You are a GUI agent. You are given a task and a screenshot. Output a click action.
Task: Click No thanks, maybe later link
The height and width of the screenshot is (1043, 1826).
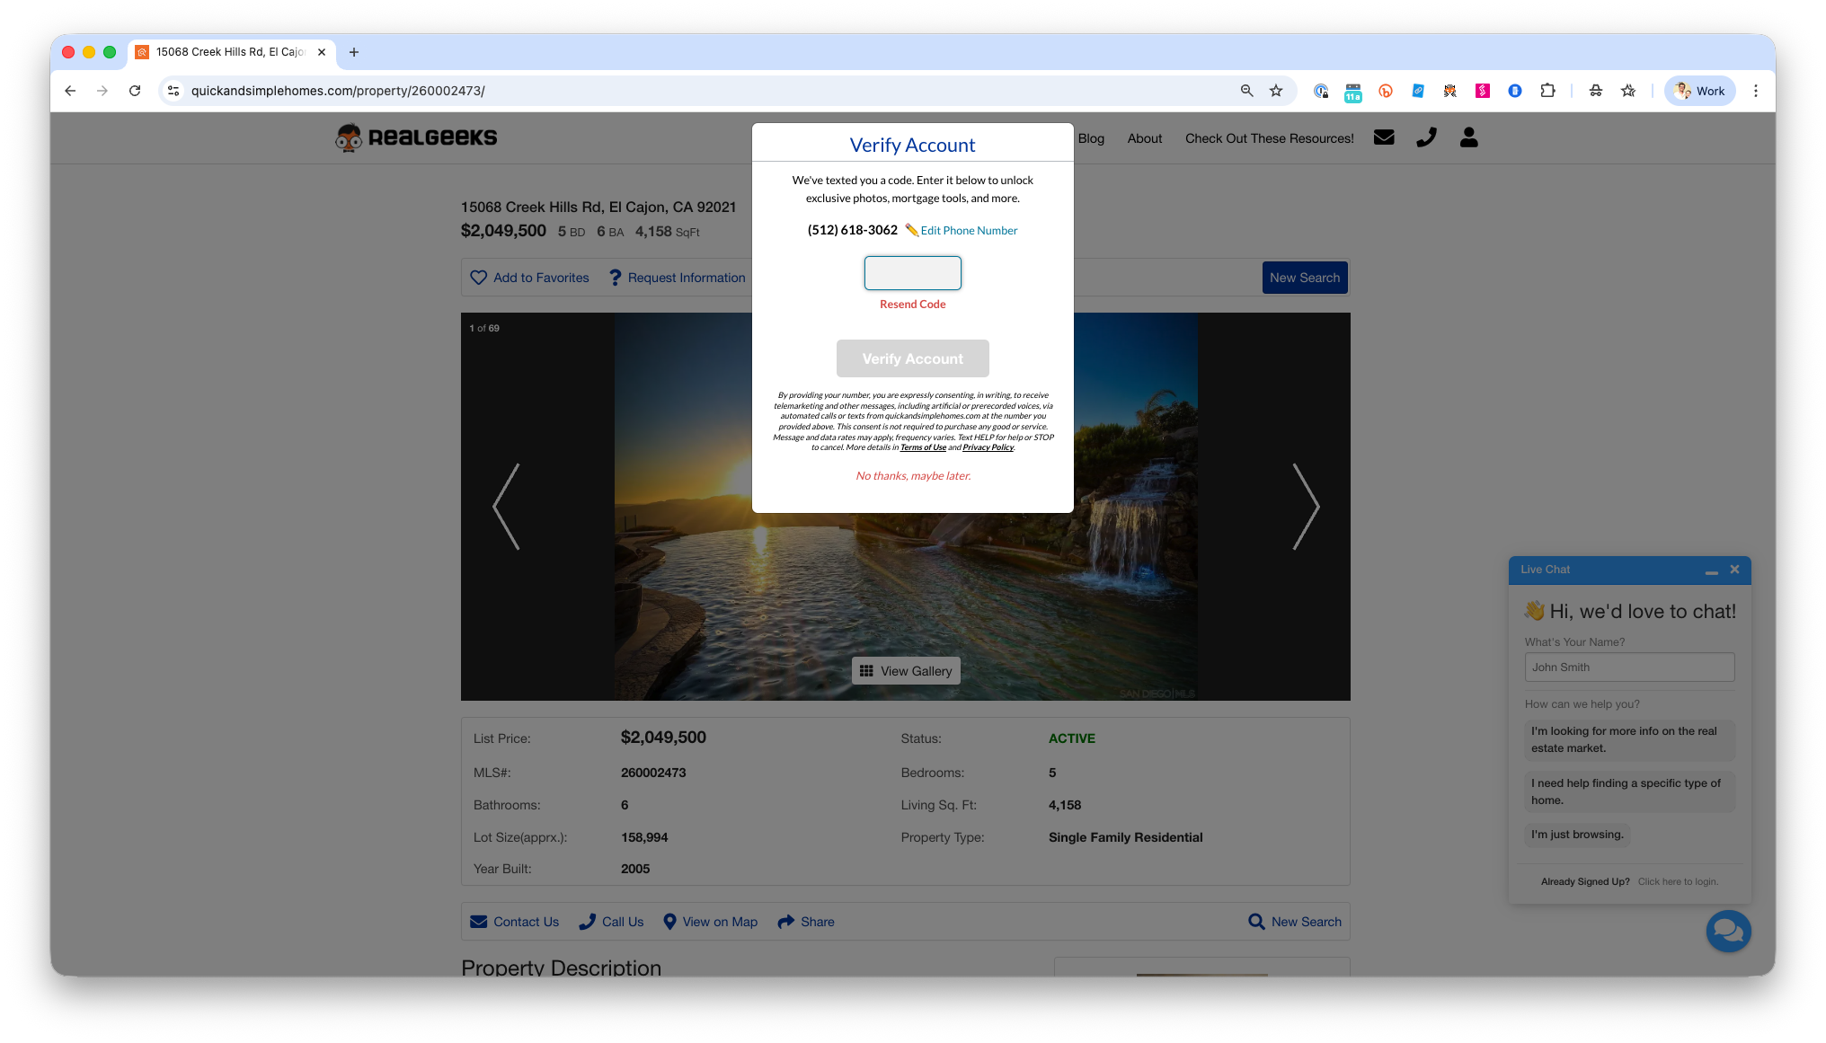tap(913, 476)
